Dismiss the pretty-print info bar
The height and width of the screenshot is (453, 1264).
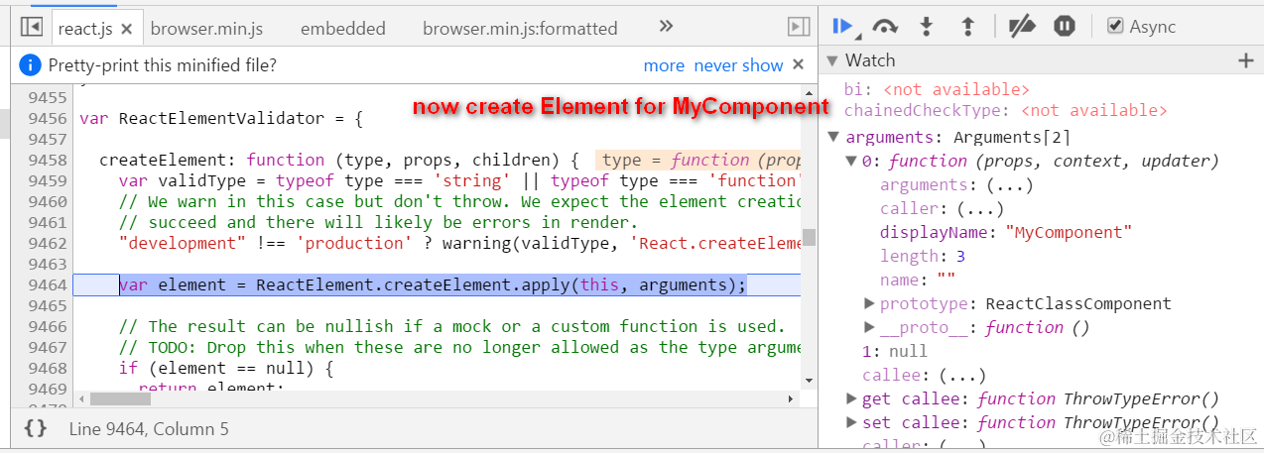(798, 64)
